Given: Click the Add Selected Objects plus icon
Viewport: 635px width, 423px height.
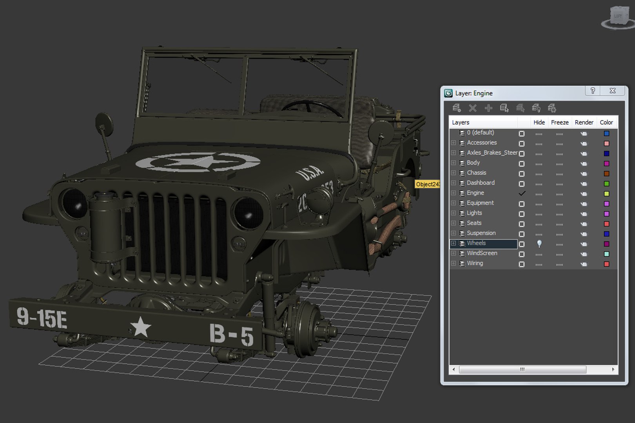Looking at the screenshot, I should point(488,108).
